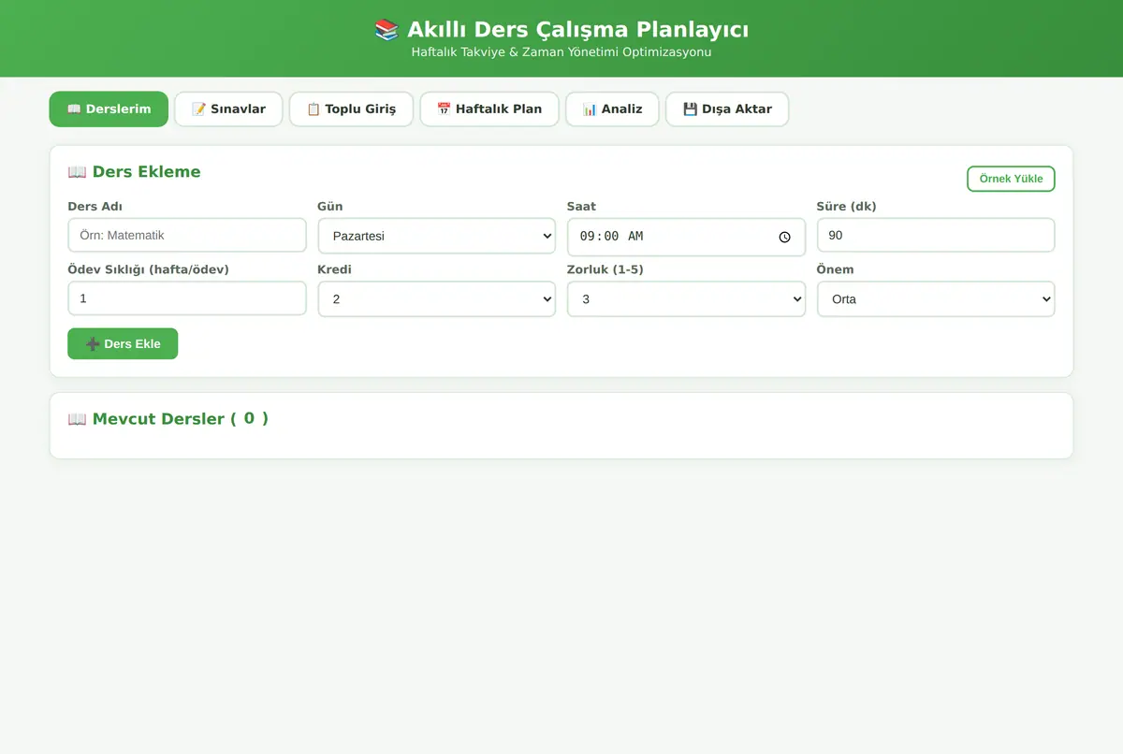Click the Ders Ekle button
This screenshot has width=1123, height=754.
click(123, 343)
